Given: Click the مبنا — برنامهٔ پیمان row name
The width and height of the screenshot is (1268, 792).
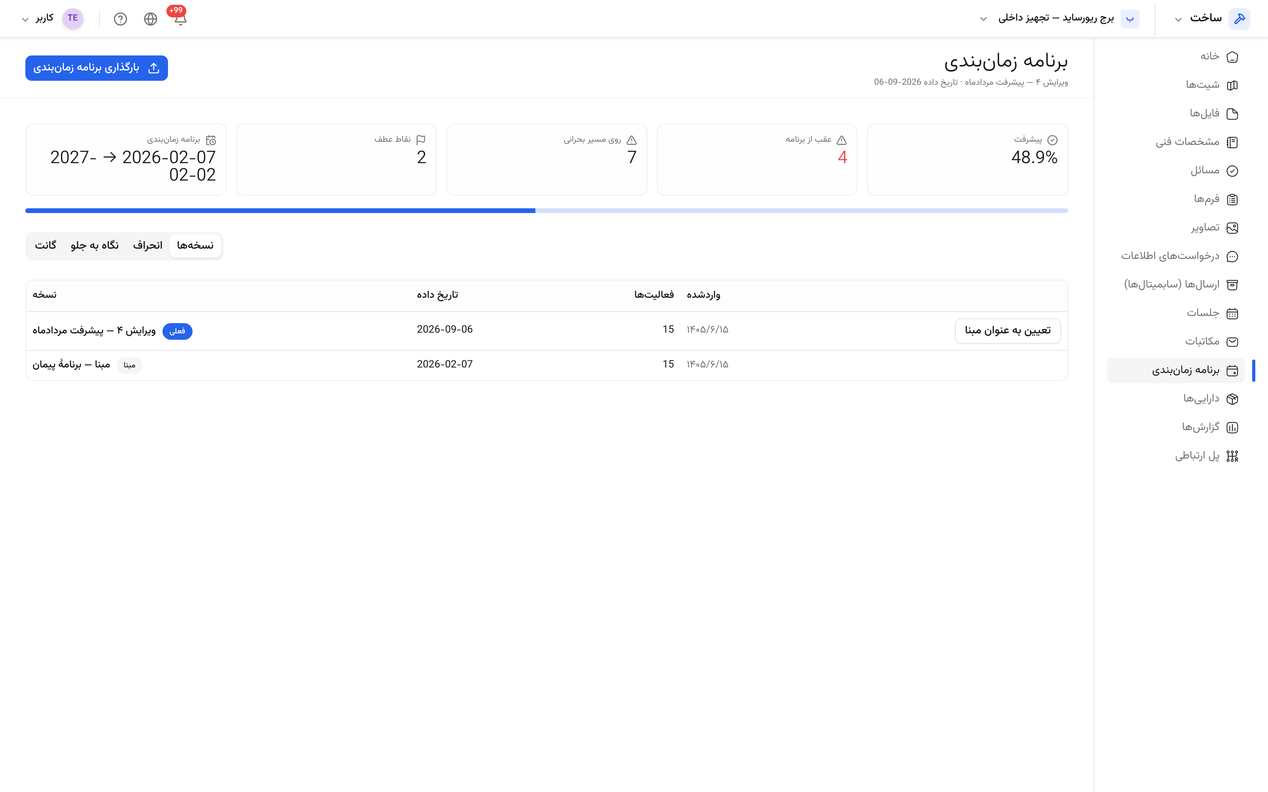Looking at the screenshot, I should (71, 365).
